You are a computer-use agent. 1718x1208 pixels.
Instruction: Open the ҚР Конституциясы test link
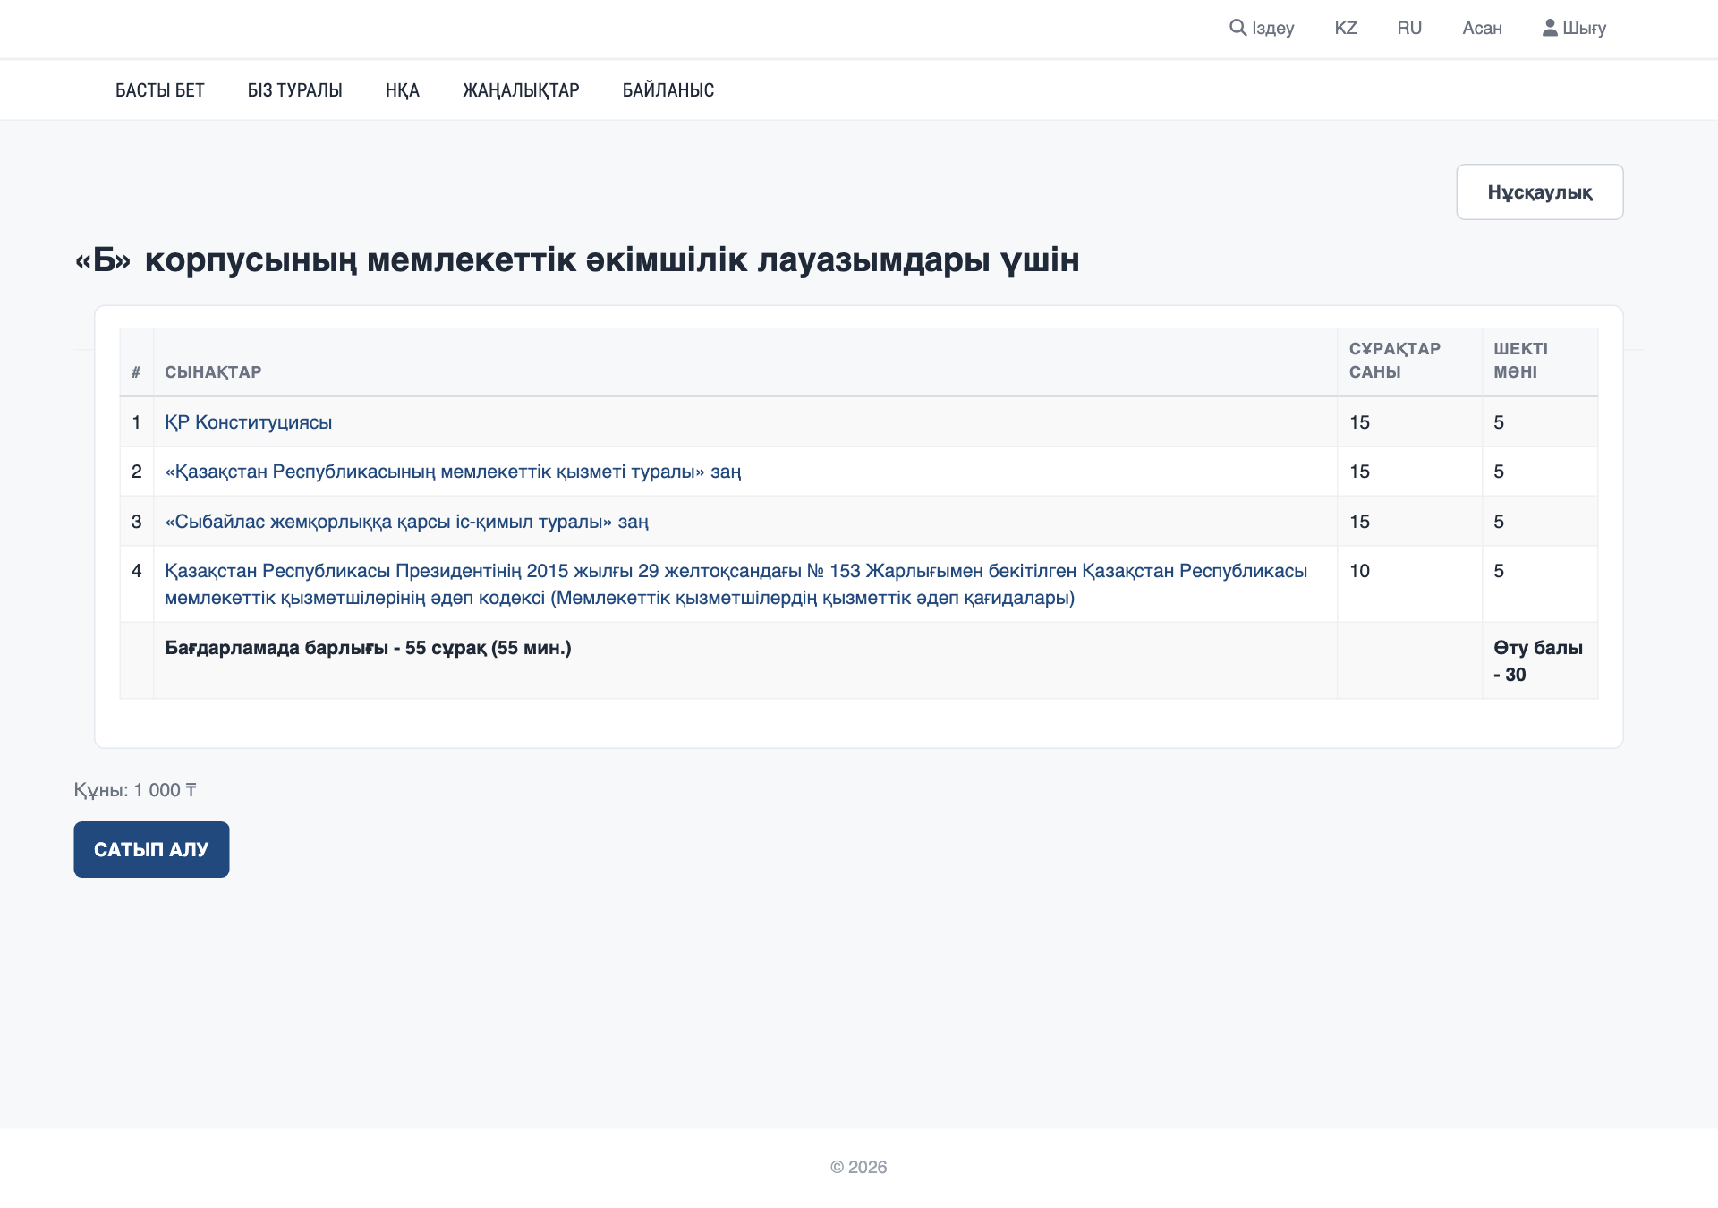[249, 422]
